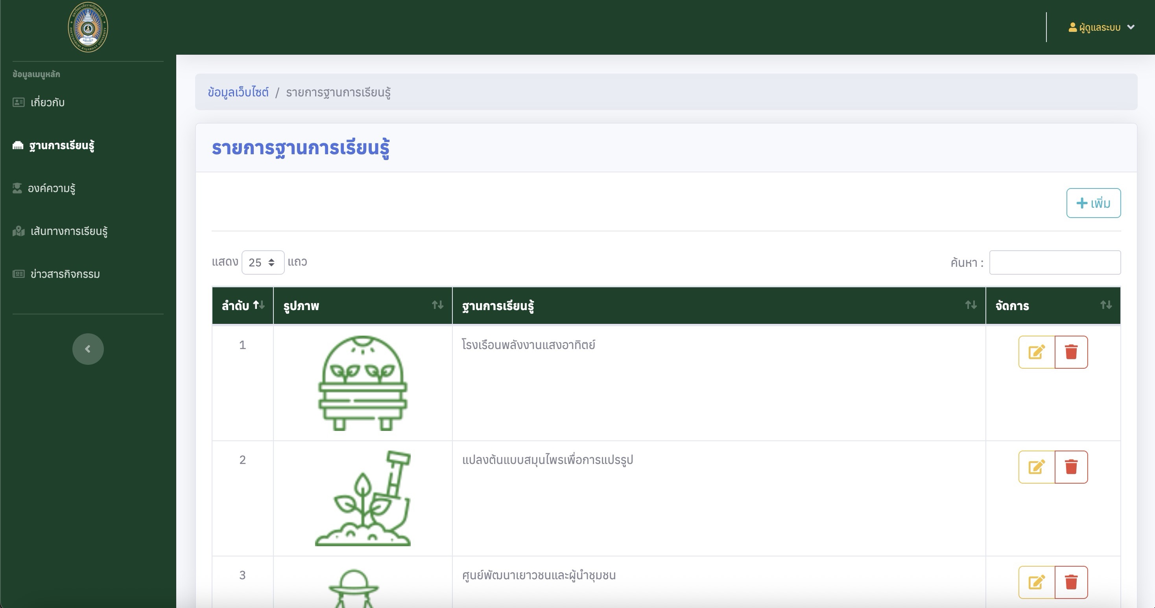This screenshot has width=1155, height=608.
Task: Click the เพิ่ม add button
Action: tap(1093, 203)
